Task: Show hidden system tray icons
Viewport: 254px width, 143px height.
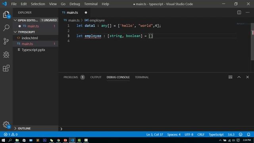Action: click(x=220, y=140)
